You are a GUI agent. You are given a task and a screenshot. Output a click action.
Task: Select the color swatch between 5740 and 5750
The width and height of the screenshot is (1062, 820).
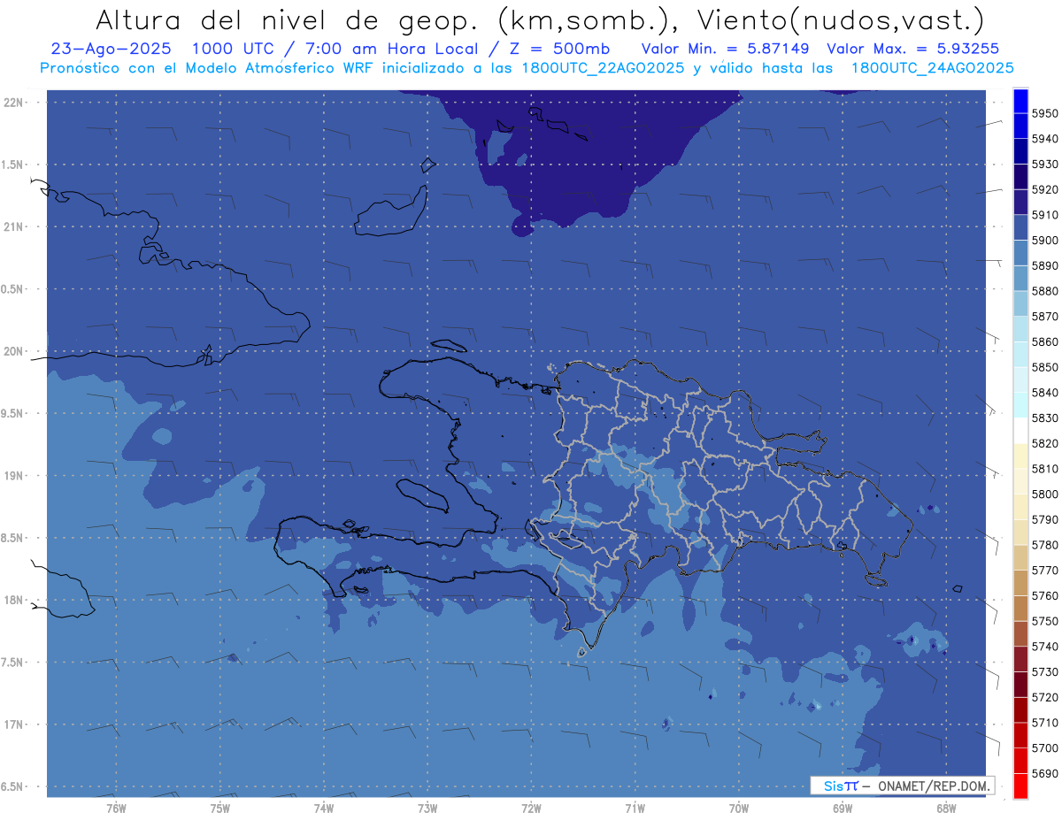click(x=1020, y=633)
